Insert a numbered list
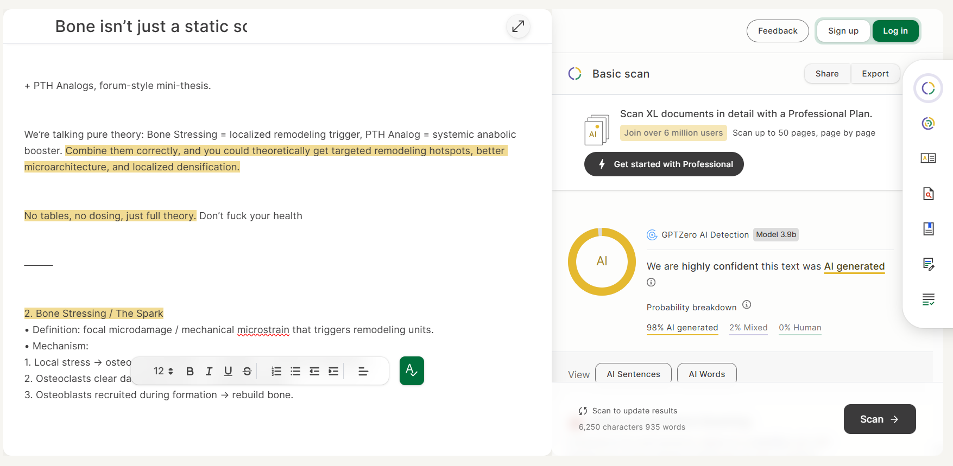This screenshot has height=466, width=953. (x=276, y=371)
